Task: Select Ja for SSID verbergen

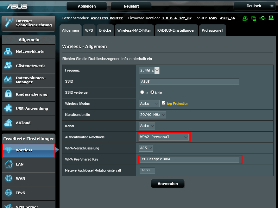Action: [x=142, y=92]
